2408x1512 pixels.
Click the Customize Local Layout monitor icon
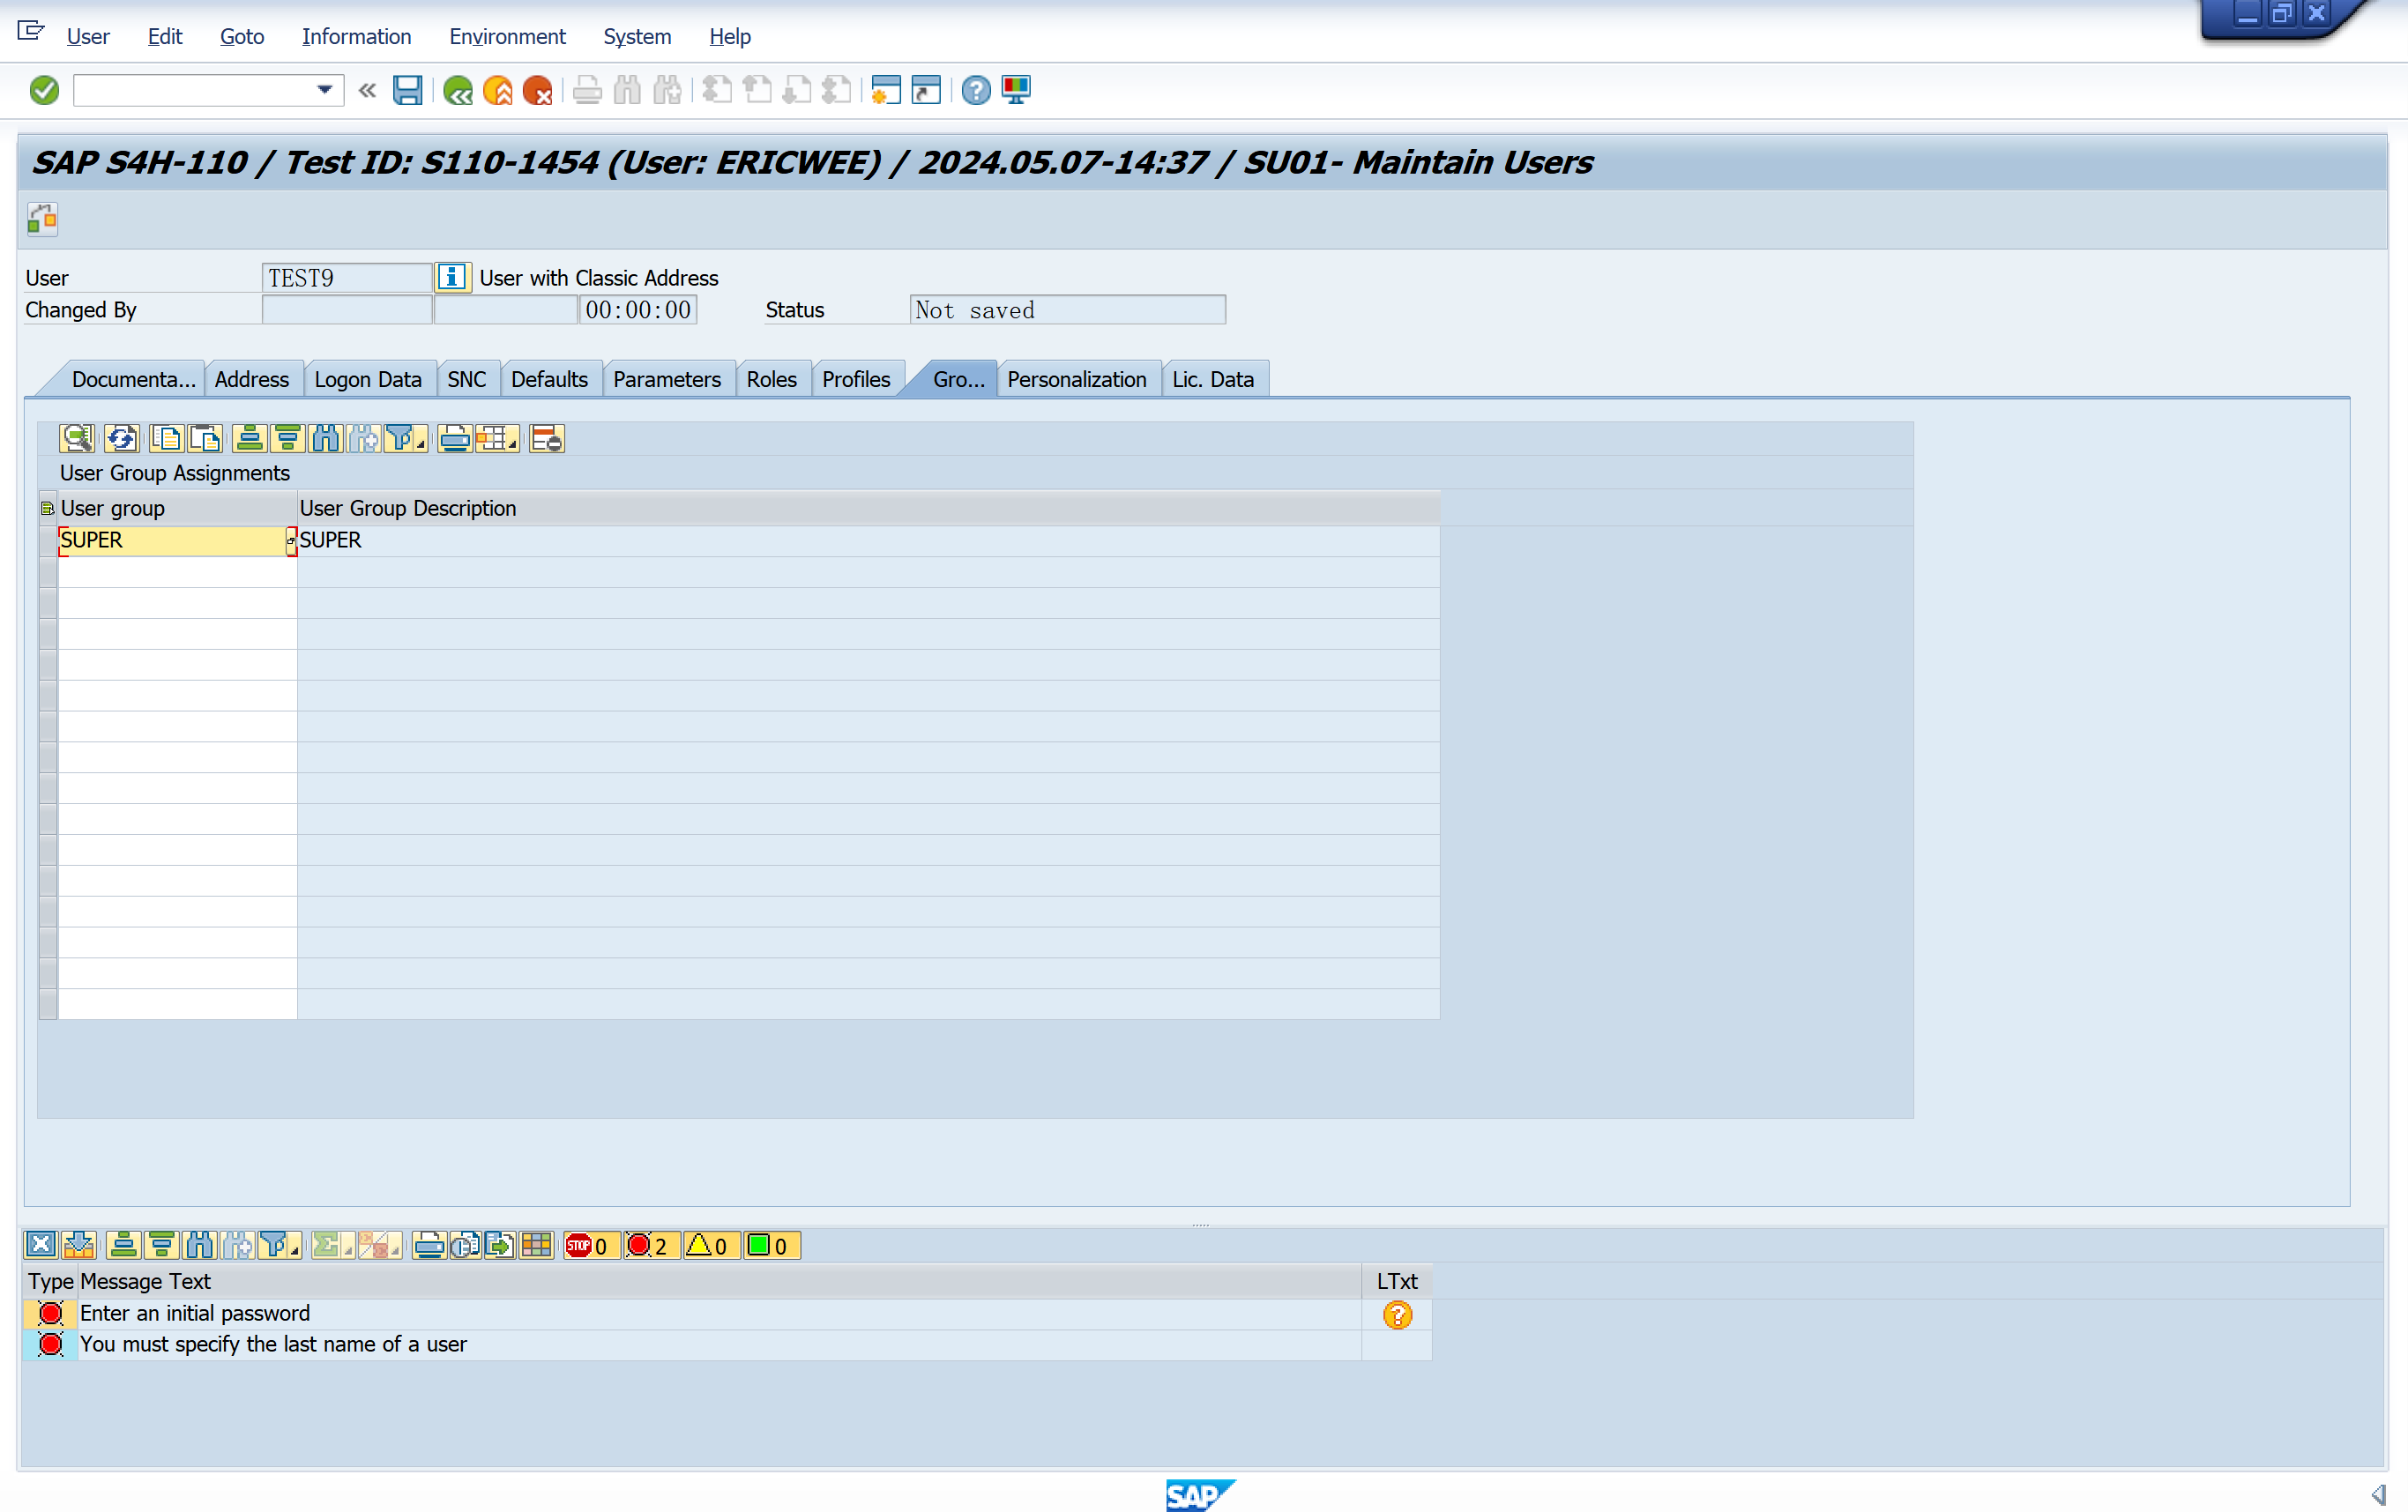1016,91
